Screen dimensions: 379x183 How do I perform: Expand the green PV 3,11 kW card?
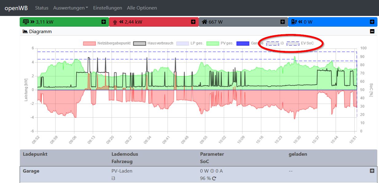coord(104,22)
